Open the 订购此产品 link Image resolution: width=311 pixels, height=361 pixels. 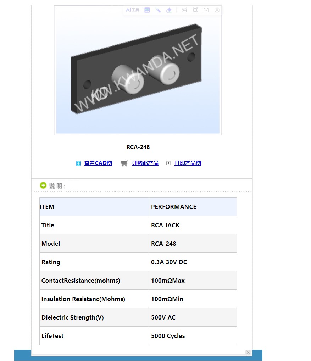click(145, 163)
